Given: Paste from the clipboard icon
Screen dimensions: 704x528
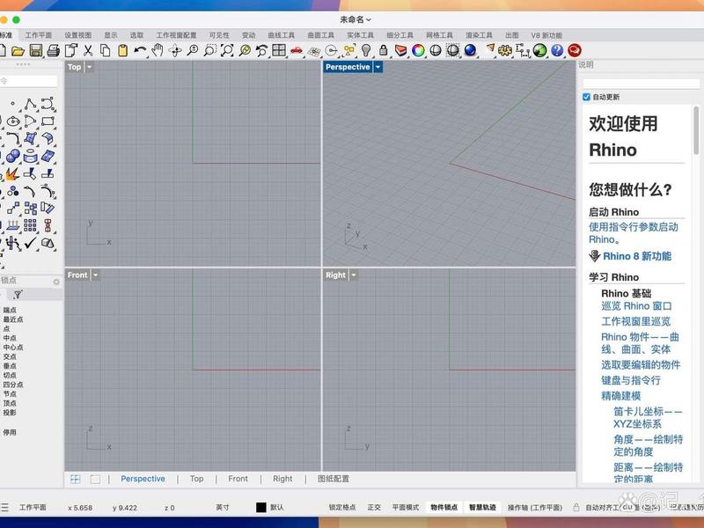Looking at the screenshot, I should click(x=122, y=50).
